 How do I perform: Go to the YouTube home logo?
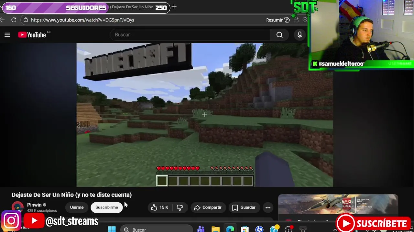(x=32, y=35)
